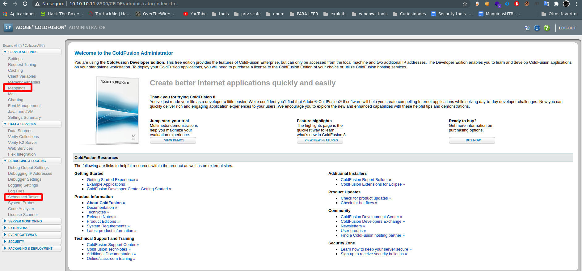Open the green Help question mark icon
The image size is (582, 271).
pos(547,28)
